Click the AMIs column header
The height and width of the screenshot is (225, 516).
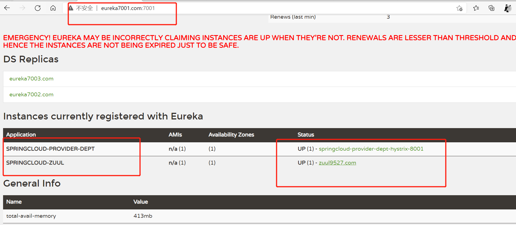point(175,135)
